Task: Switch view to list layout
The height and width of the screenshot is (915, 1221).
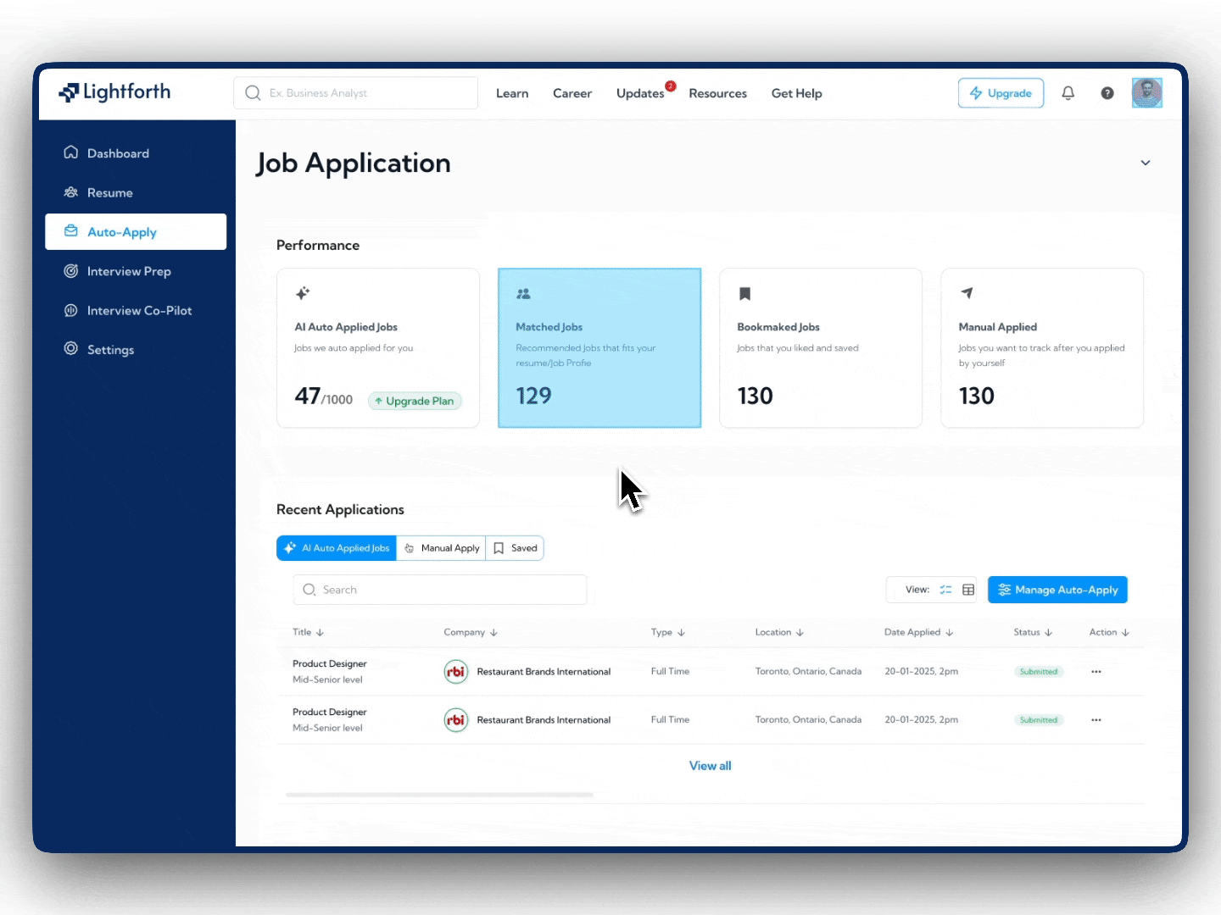Action: pos(946,590)
